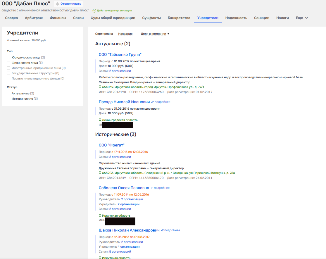
Task: Click location pin for Фрегат address
Action: click(100, 173)
